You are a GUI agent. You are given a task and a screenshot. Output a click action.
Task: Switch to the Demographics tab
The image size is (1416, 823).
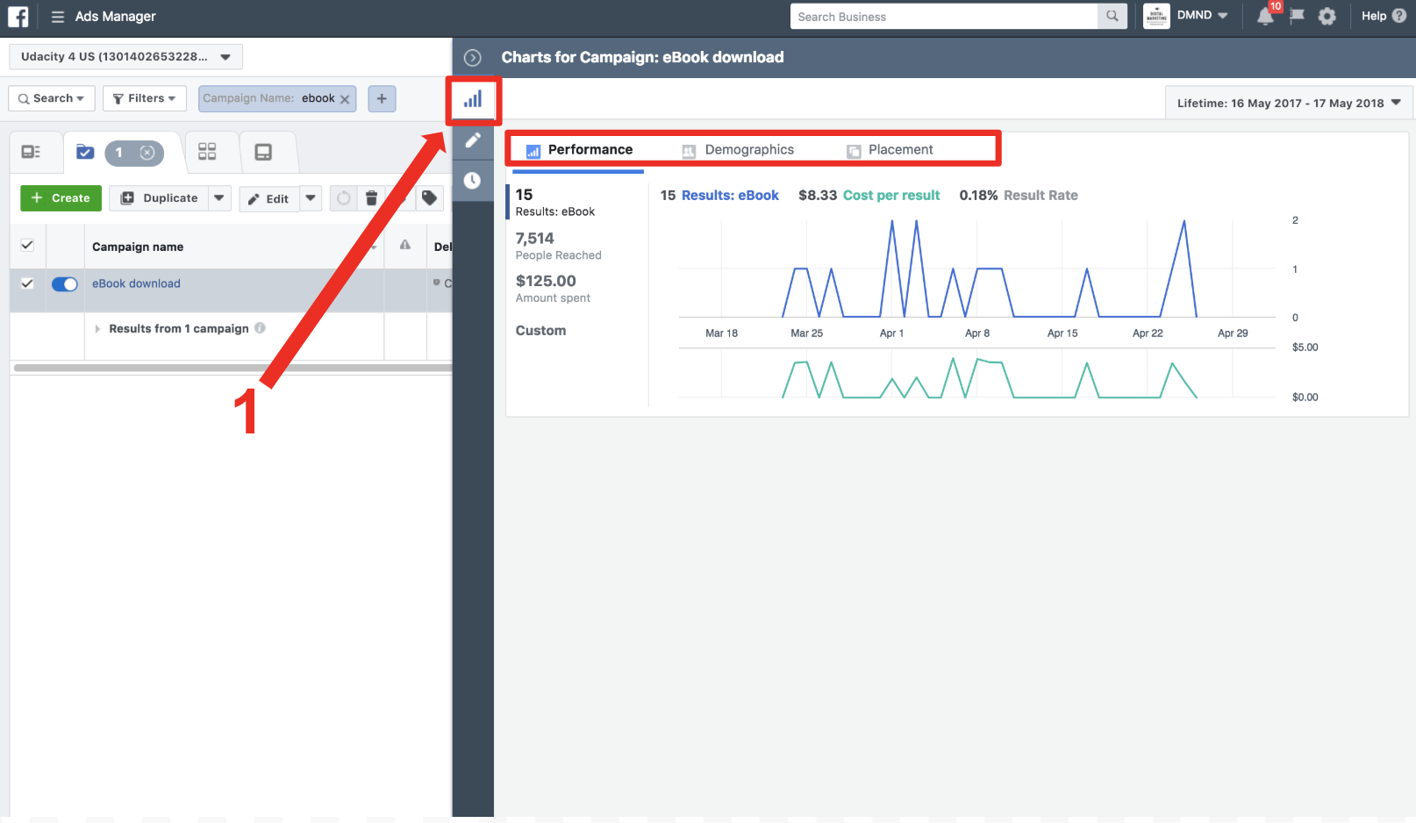click(x=748, y=150)
